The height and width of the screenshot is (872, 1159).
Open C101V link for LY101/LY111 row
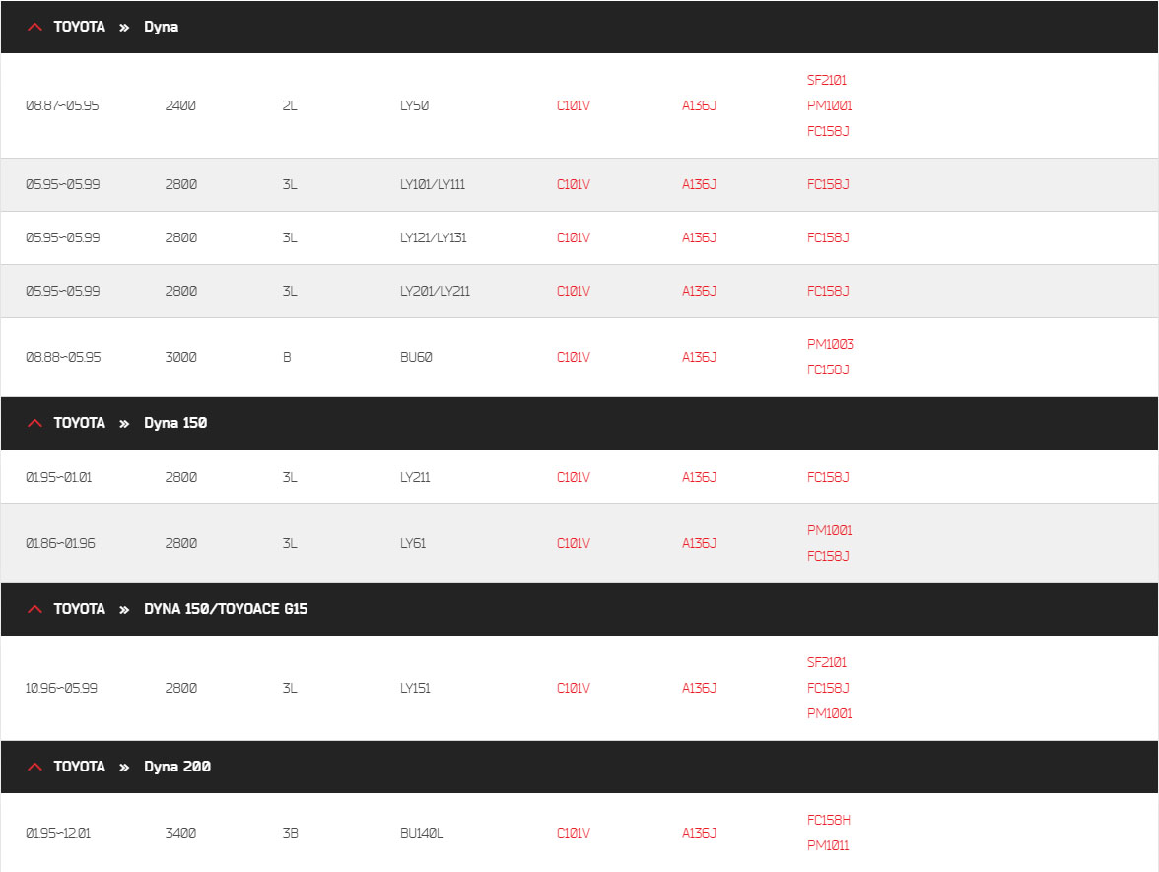573,185
